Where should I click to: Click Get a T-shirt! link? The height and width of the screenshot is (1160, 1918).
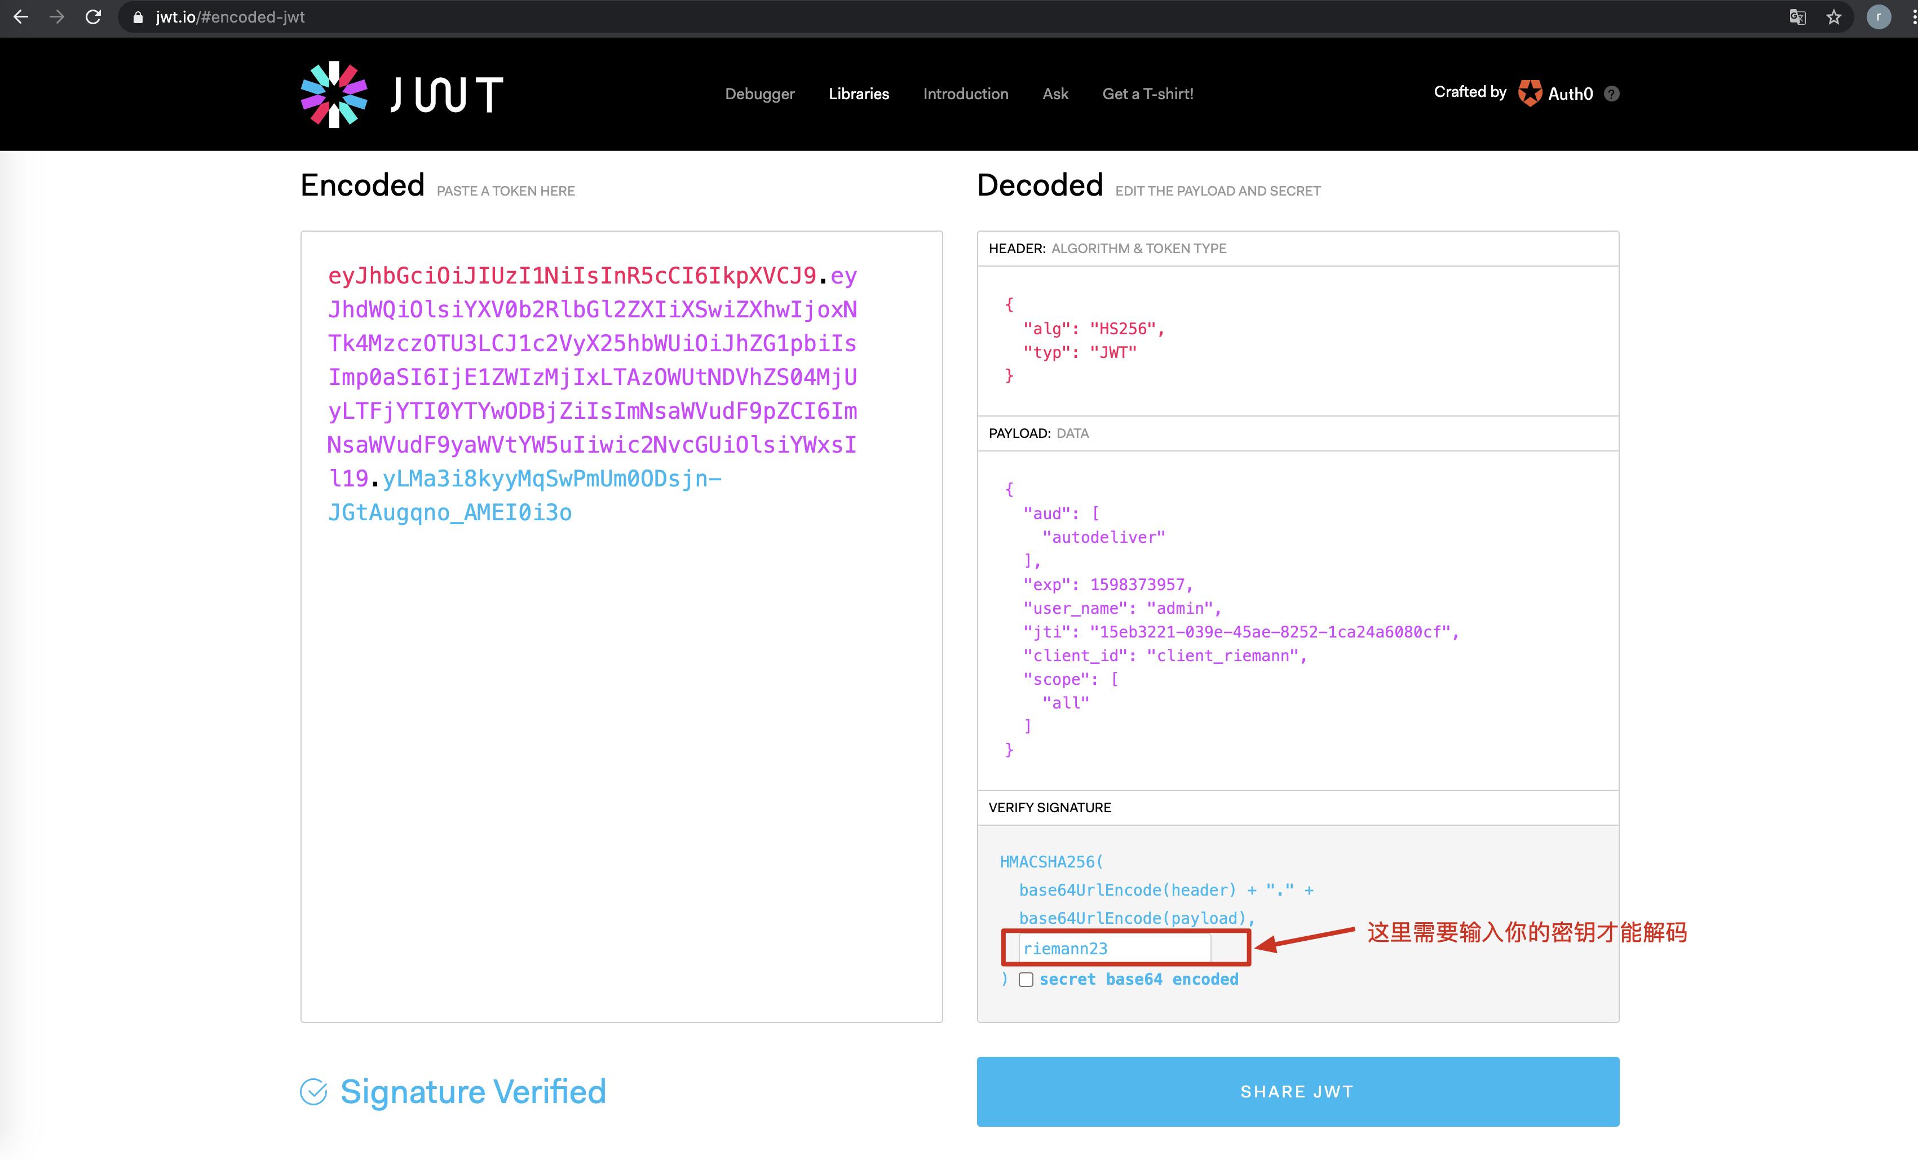pos(1147,94)
